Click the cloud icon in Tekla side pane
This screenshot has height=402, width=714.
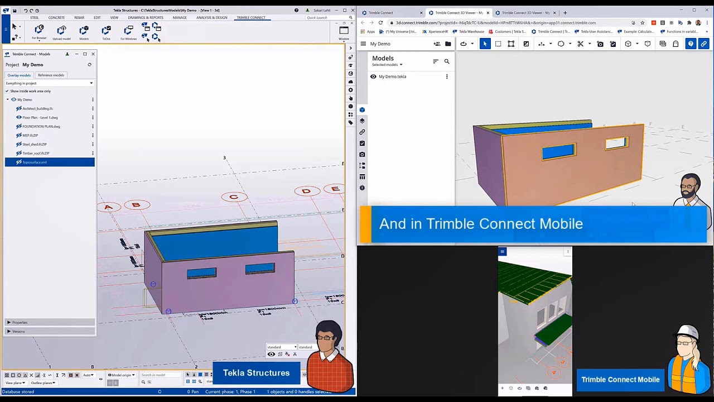pos(351,82)
